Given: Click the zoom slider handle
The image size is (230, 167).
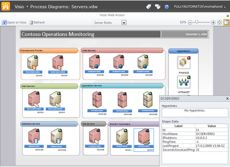Looking at the screenshot, I should [x=196, y=22].
